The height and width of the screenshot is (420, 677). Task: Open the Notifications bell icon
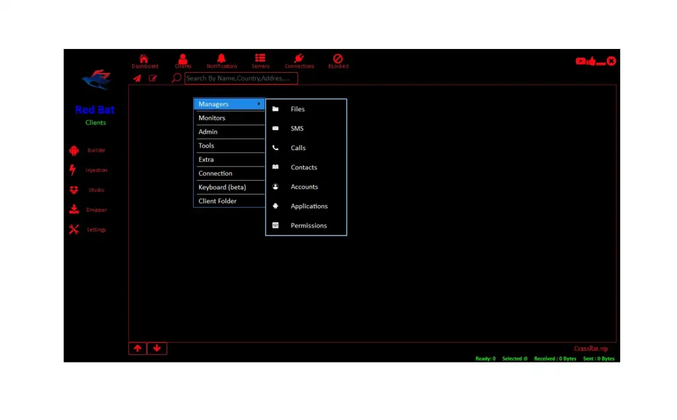pyautogui.click(x=221, y=60)
